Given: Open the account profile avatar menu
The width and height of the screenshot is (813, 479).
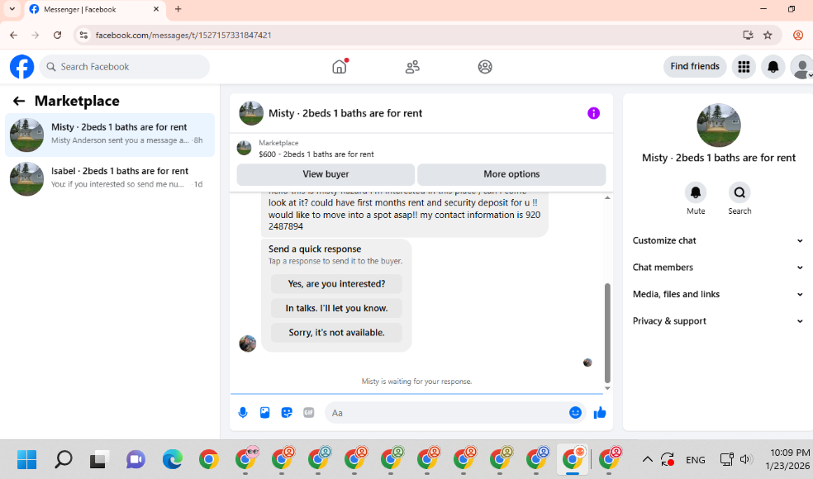Looking at the screenshot, I should coord(801,67).
